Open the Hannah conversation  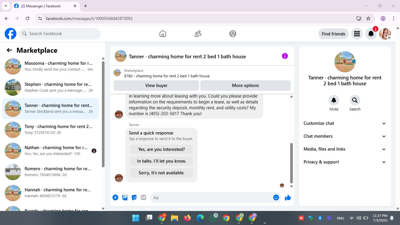(50, 193)
